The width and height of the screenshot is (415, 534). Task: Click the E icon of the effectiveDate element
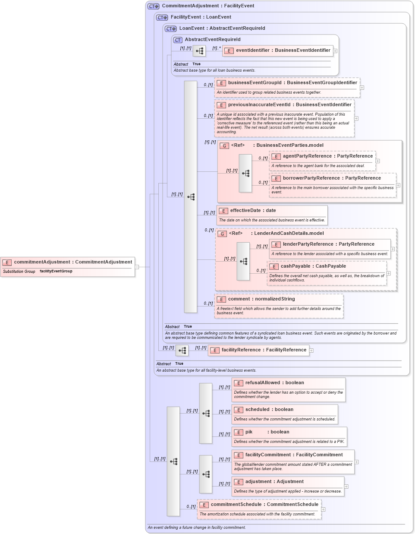click(223, 211)
